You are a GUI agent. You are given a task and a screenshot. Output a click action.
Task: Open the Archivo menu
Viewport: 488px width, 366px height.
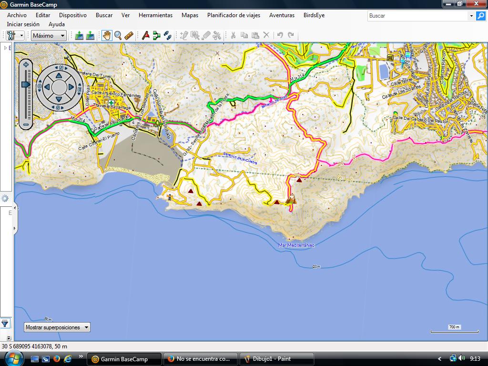(17, 15)
